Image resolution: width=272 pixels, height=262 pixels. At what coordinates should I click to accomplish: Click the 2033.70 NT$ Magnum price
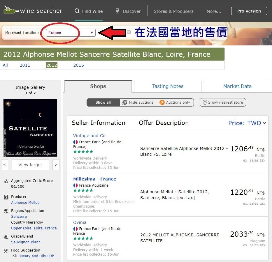(x=248, y=234)
